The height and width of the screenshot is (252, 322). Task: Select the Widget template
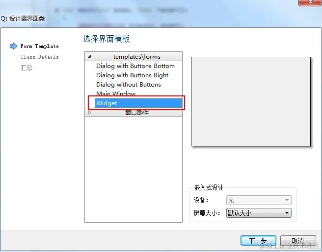tap(138, 103)
